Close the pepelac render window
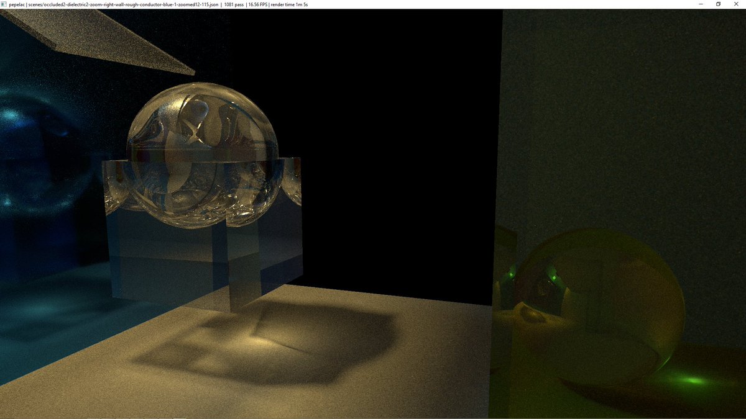The height and width of the screenshot is (419, 746). point(736,4)
